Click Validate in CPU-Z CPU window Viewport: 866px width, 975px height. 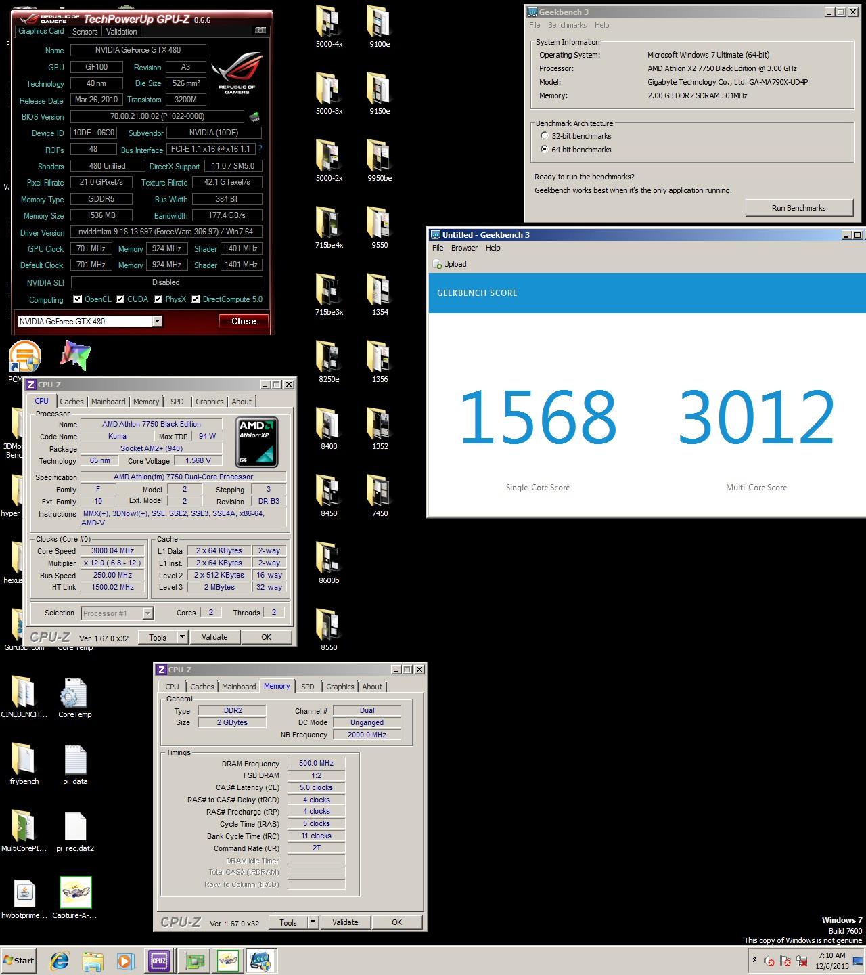214,637
